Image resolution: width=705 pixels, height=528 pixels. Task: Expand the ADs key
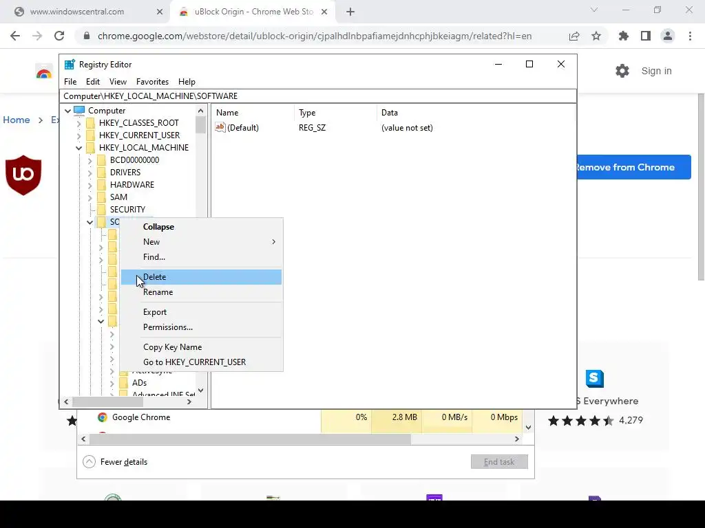click(112, 383)
